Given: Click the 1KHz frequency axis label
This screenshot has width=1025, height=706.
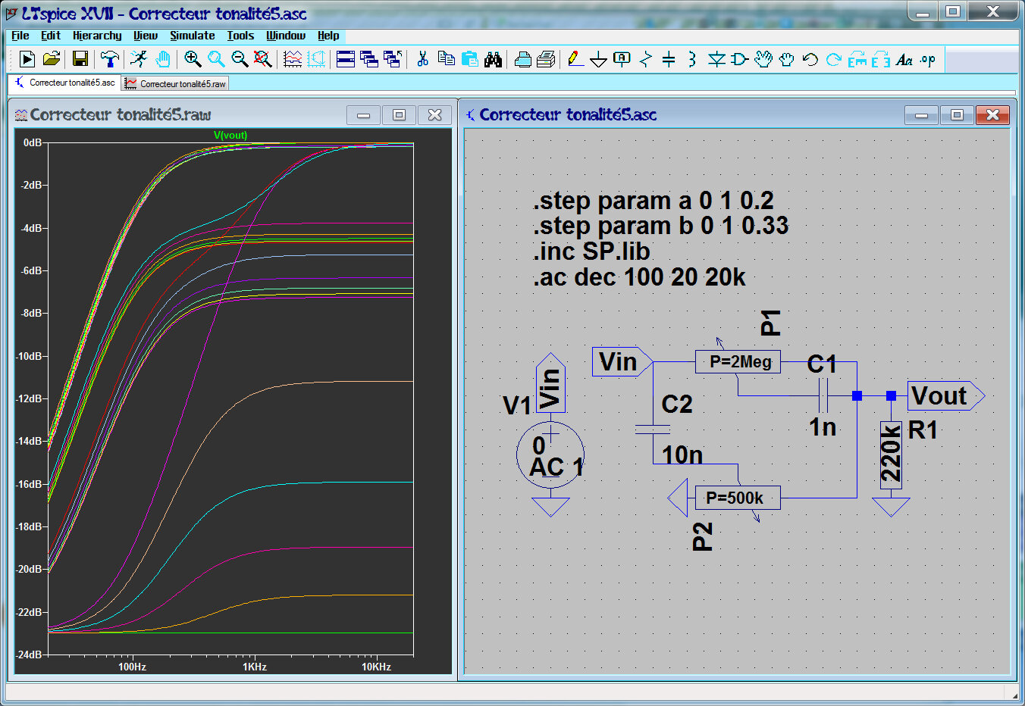Looking at the screenshot, I should [x=255, y=667].
